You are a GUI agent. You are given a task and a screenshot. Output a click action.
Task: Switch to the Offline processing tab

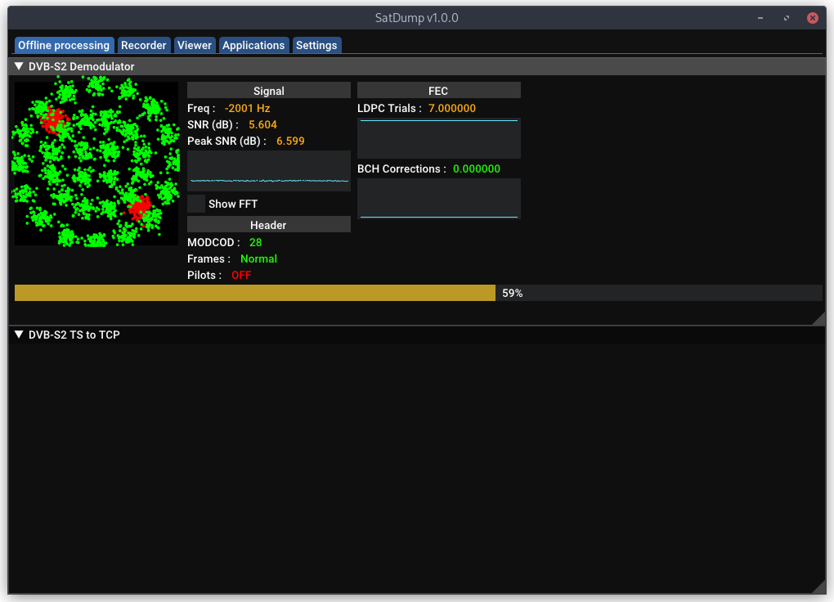pyautogui.click(x=64, y=45)
